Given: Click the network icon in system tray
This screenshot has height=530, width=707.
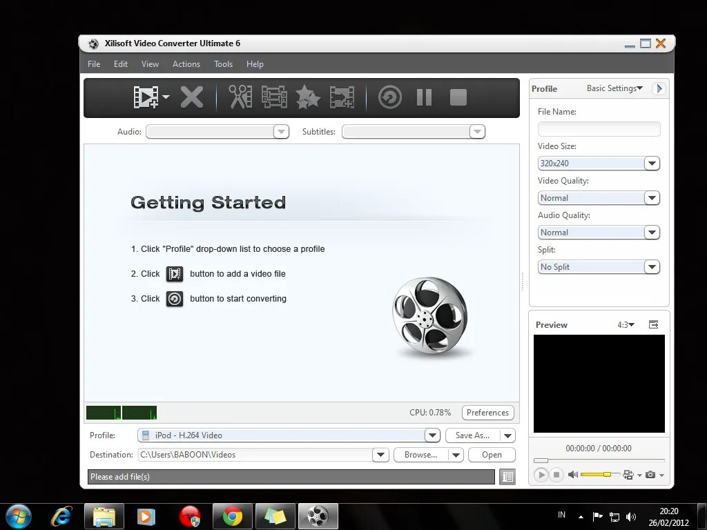Looking at the screenshot, I should (614, 516).
